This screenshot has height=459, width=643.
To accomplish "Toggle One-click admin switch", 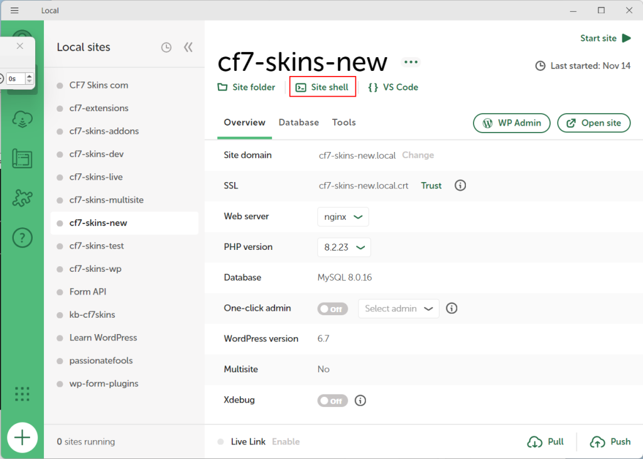I will [332, 309].
